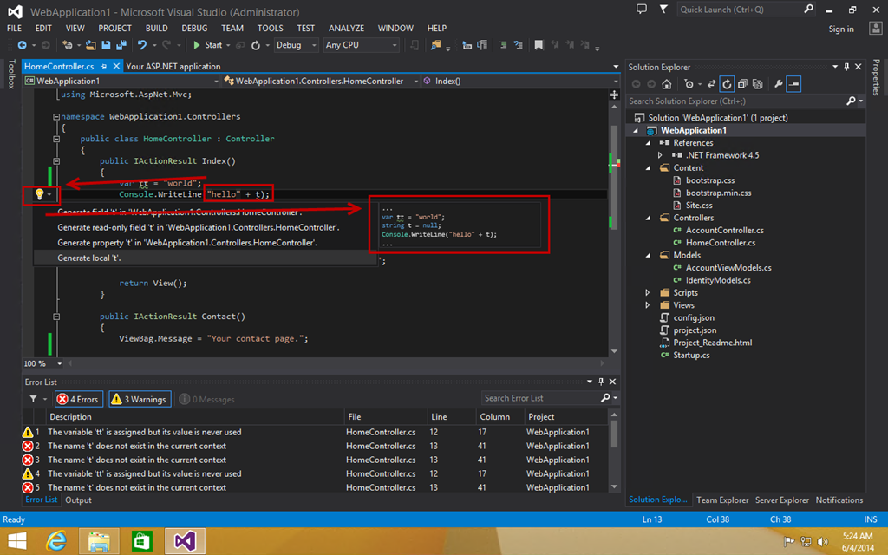Switch to the Your ASP.NET application tab
Viewport: 888px width, 555px height.
click(x=173, y=66)
